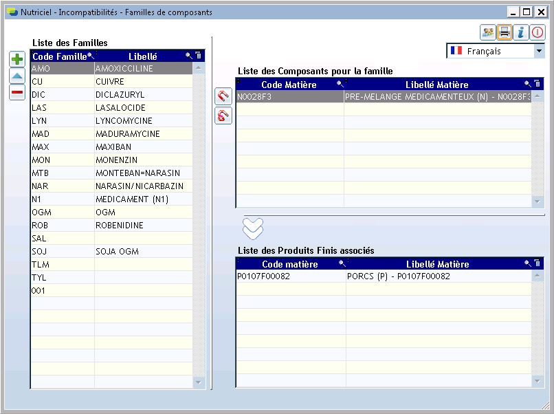
Task: Add a new family with the green plus
Action: 17,59
